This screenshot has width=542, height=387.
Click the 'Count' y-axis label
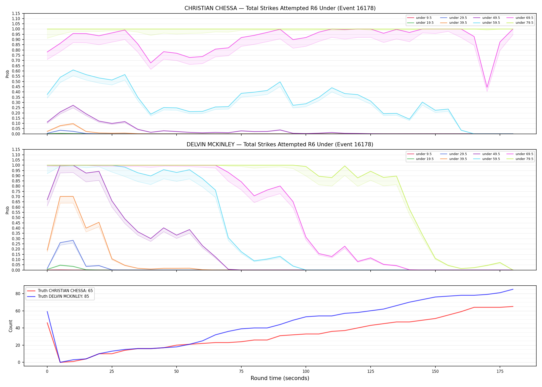point(11,326)
